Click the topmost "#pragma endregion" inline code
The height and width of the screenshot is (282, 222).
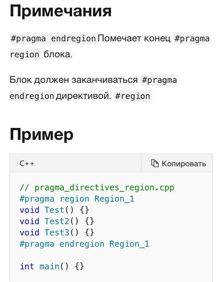(53, 39)
